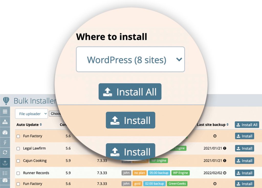This screenshot has width=262, height=188.
Task: Tick the Legal Lawfirm checkbox
Action: [x=18, y=149]
